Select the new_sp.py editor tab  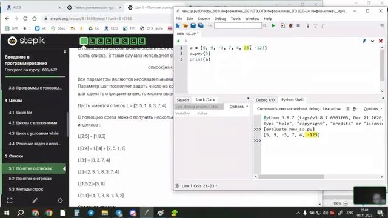pos(187,33)
